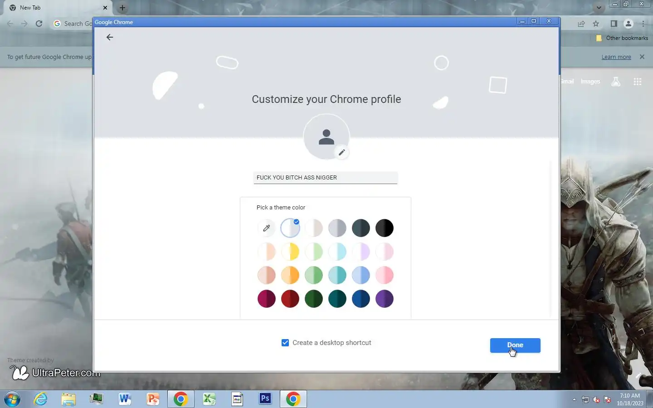The height and width of the screenshot is (408, 653).
Task: Open Microsoft Word from taskbar
Action: pos(124,399)
